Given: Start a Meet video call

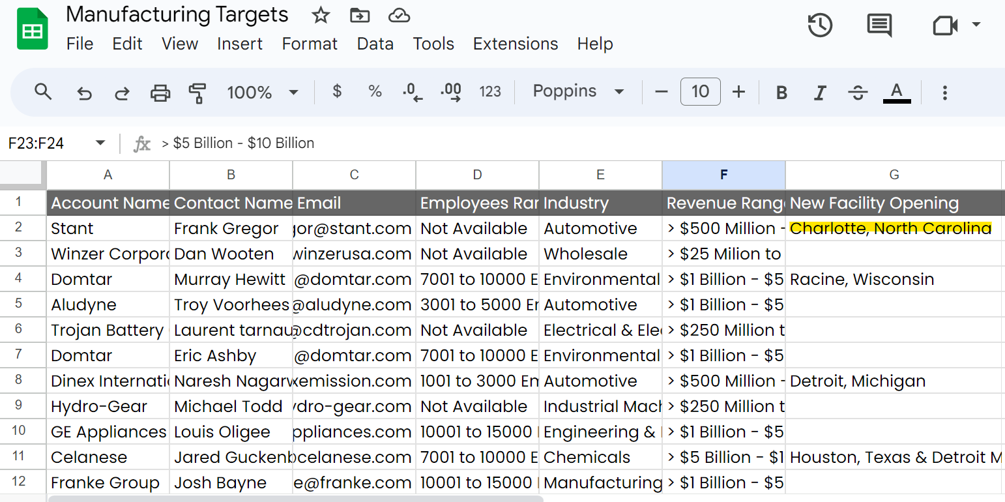Looking at the screenshot, I should point(945,26).
